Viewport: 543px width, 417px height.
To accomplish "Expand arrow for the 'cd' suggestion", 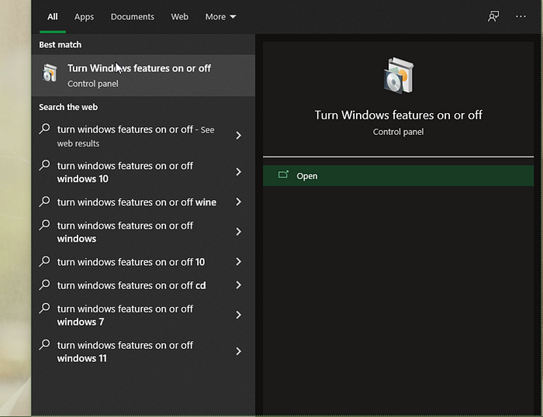I will click(x=239, y=284).
